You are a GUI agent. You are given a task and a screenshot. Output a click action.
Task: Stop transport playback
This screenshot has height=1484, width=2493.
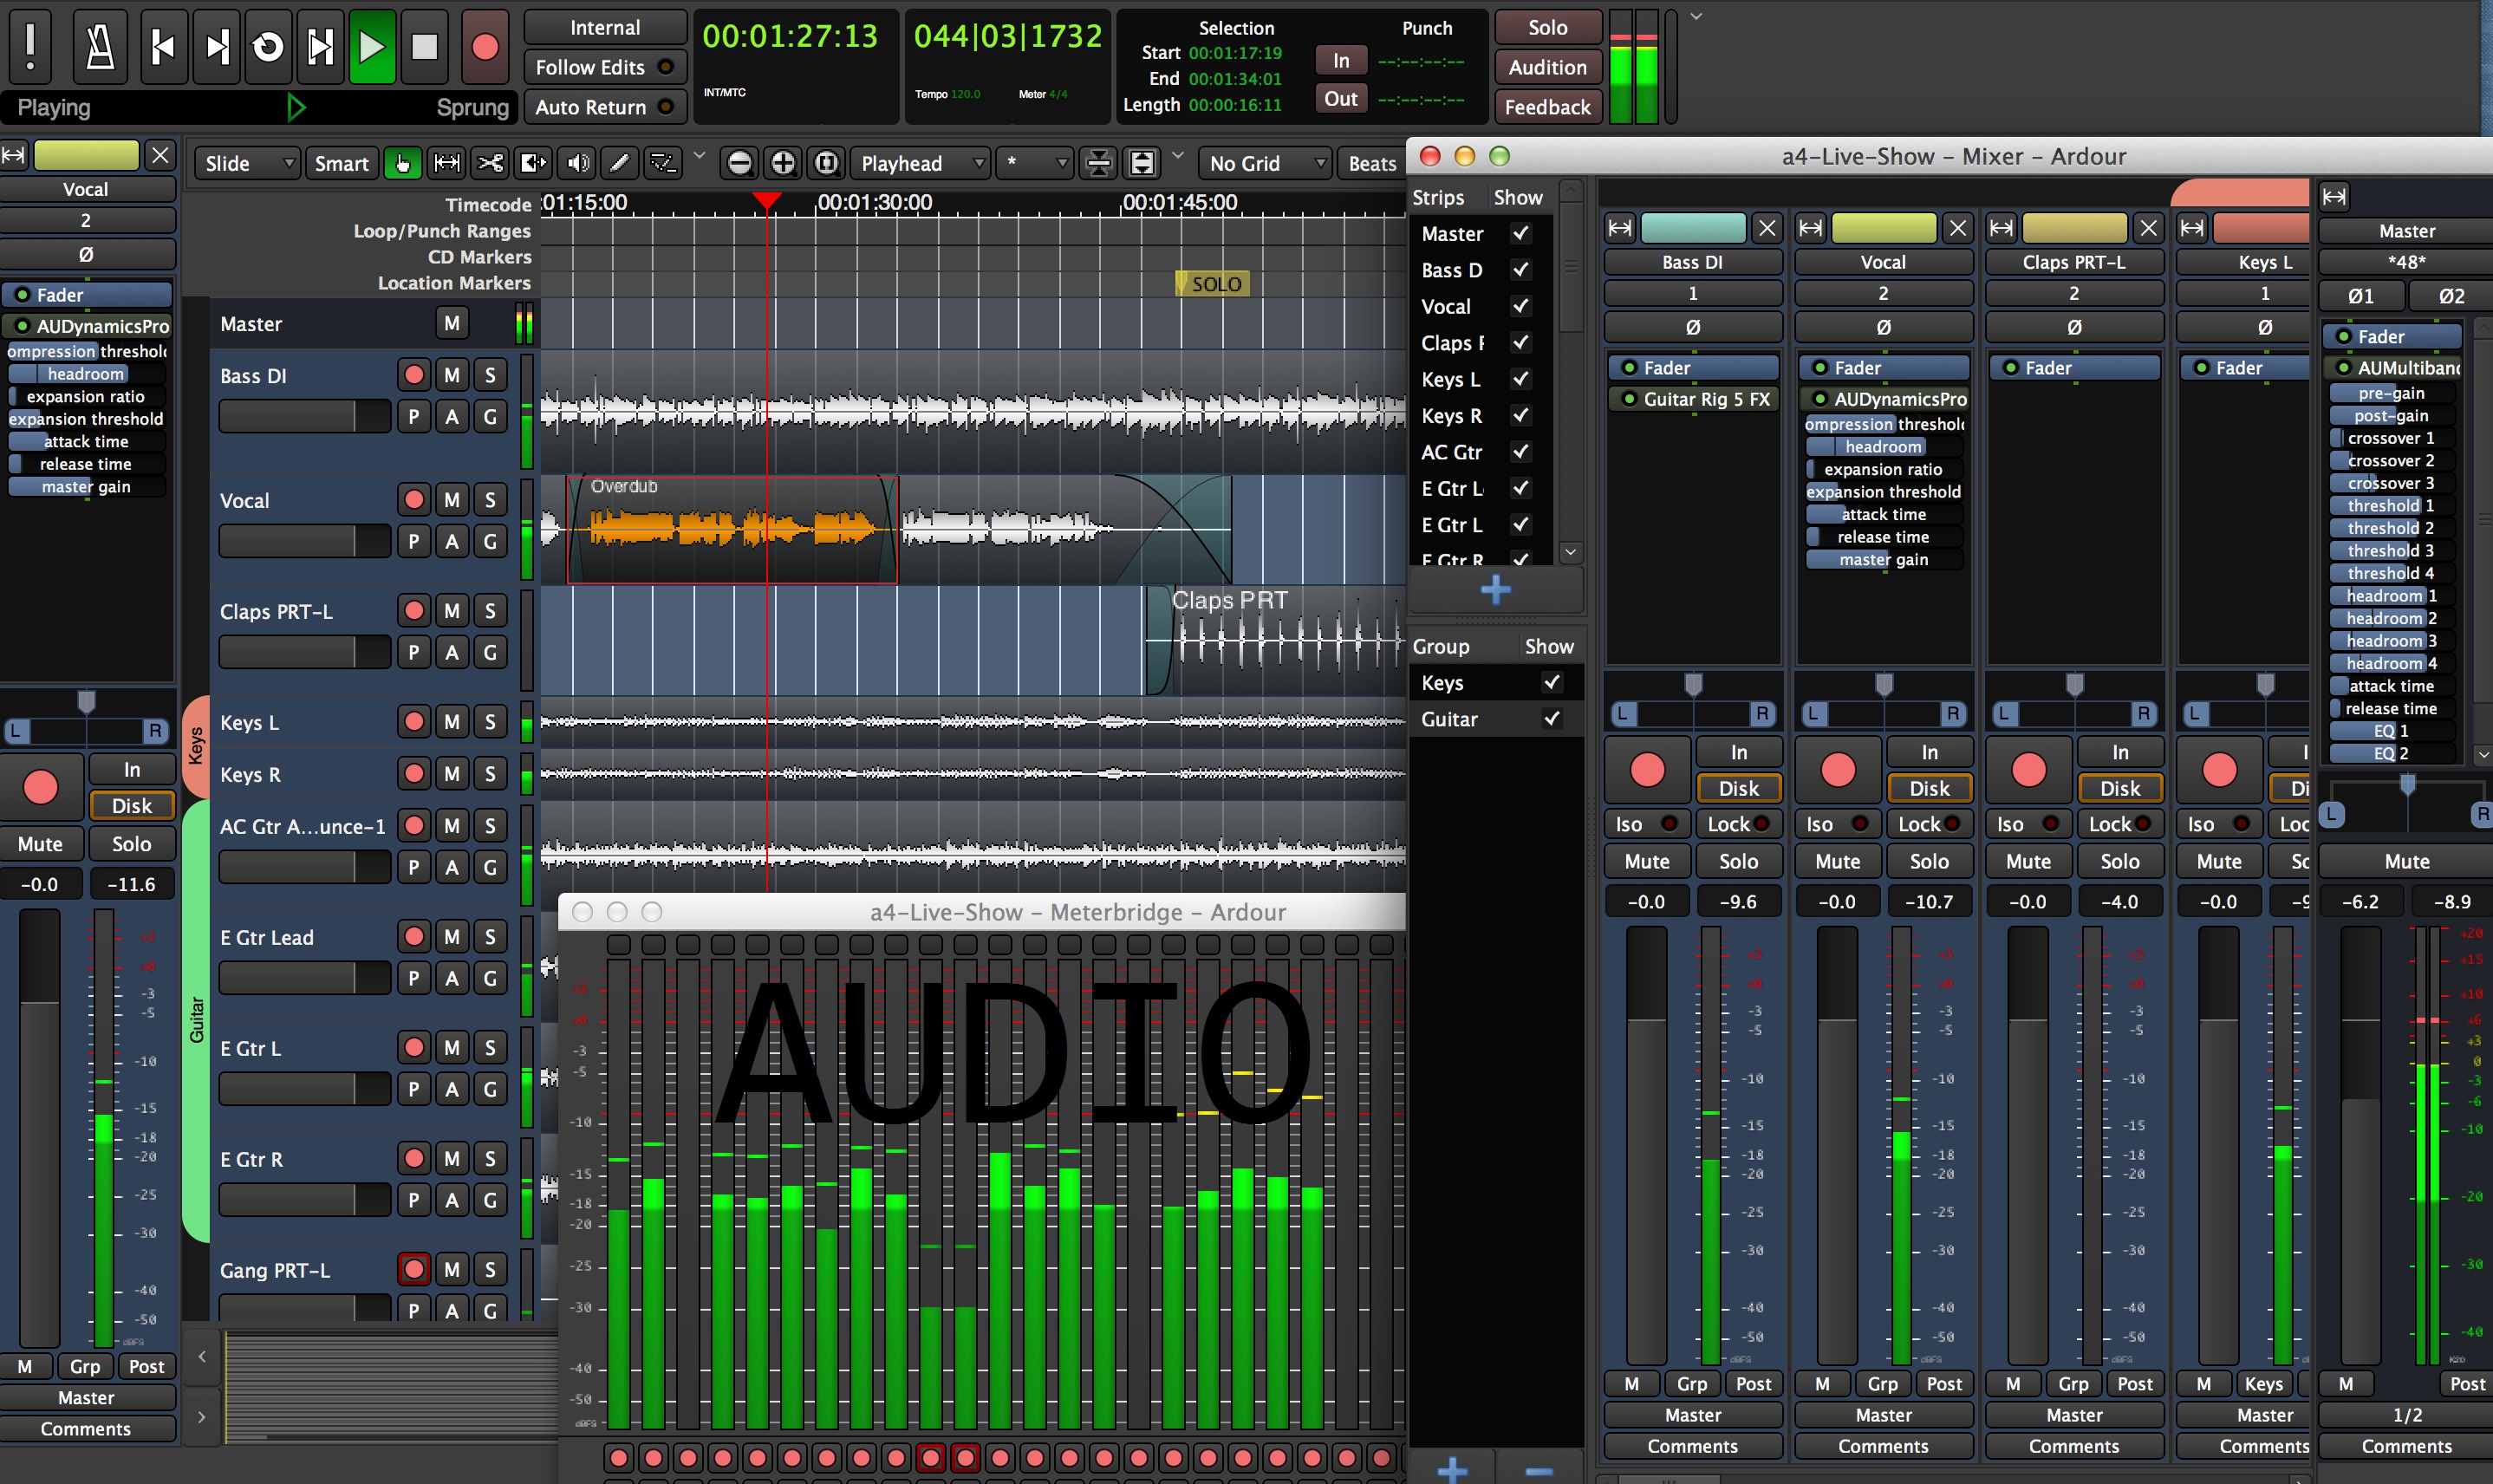tap(424, 47)
